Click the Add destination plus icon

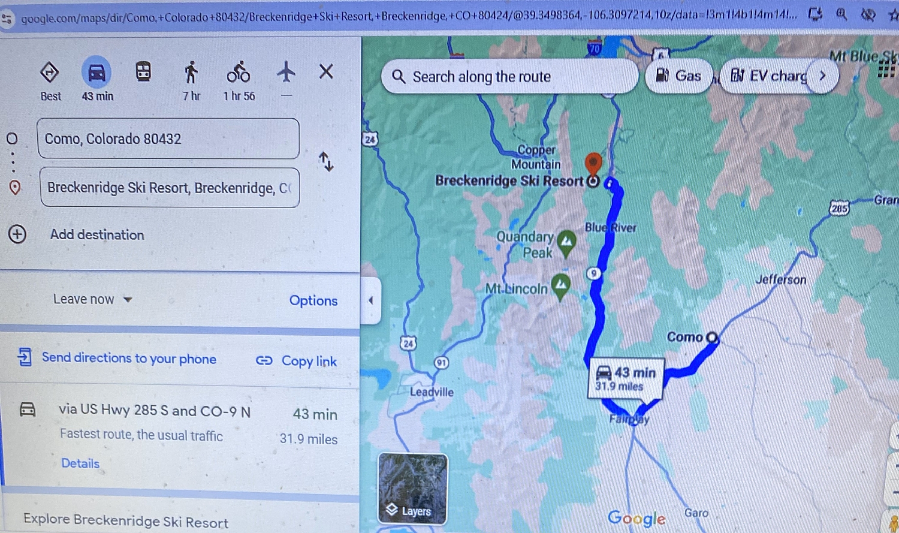(x=17, y=234)
